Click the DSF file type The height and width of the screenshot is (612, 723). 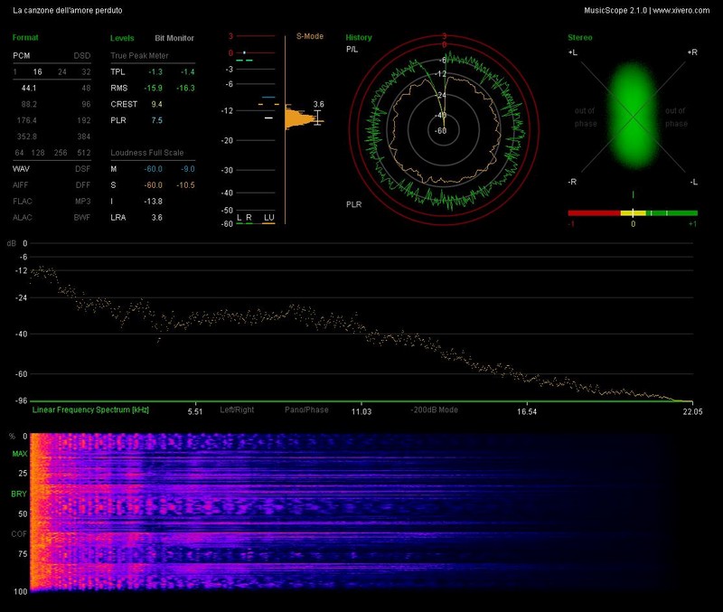[x=83, y=169]
